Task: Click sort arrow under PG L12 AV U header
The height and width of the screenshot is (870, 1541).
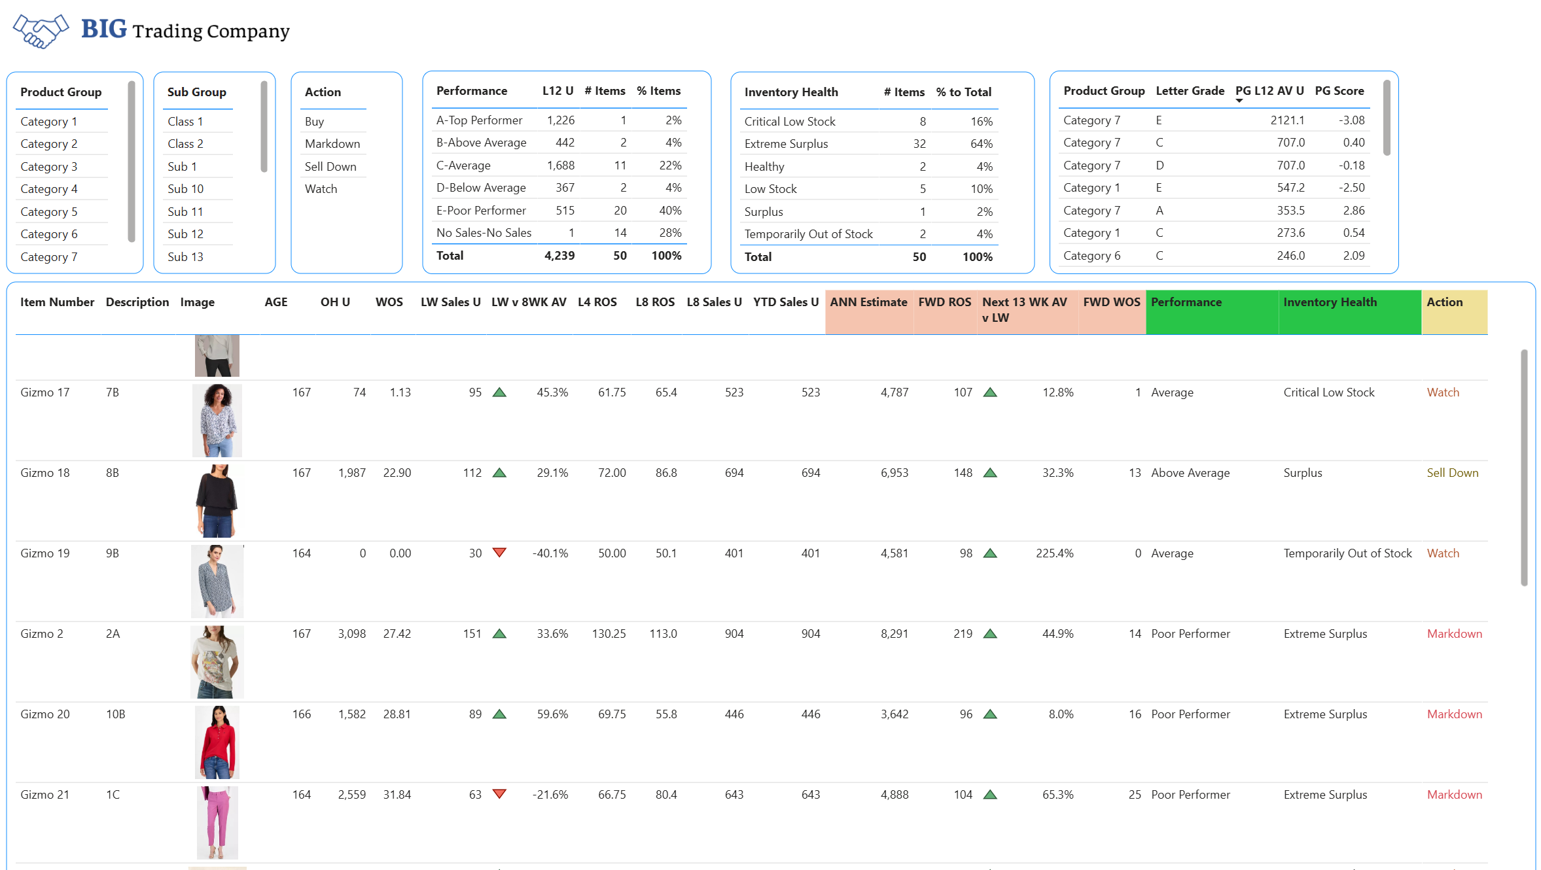Action: coord(1239,101)
